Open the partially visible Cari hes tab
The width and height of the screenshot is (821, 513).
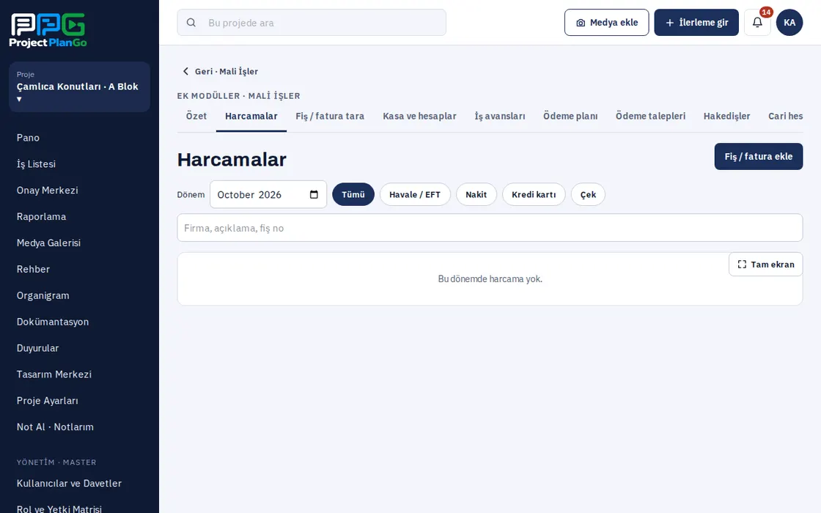(x=785, y=117)
